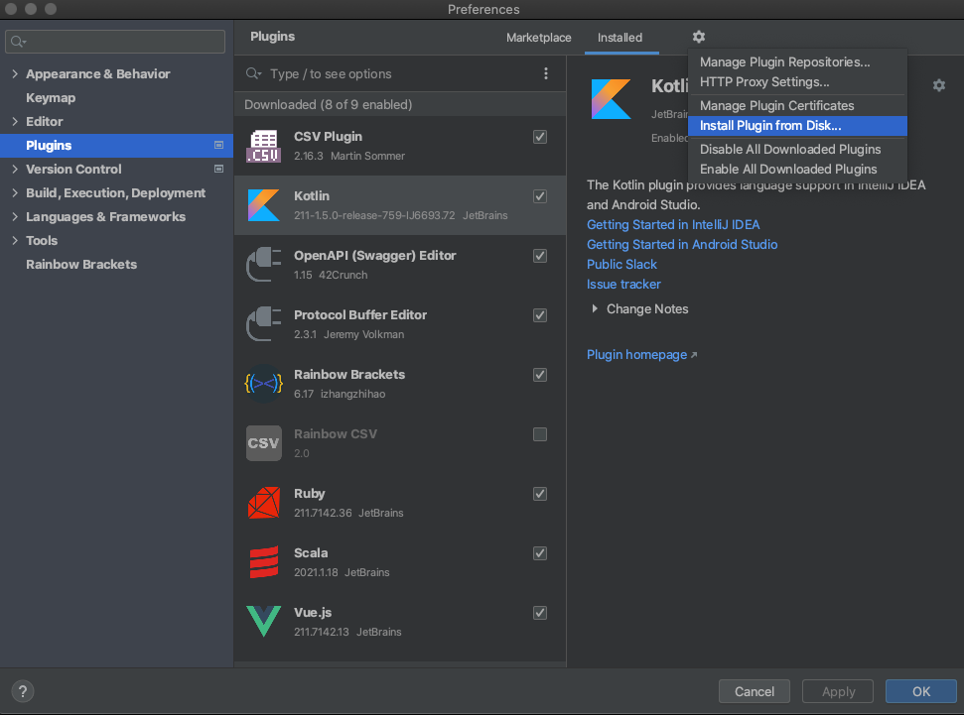Open Getting Started in Android Studio link
Screen dimensions: 964x715
tap(682, 245)
